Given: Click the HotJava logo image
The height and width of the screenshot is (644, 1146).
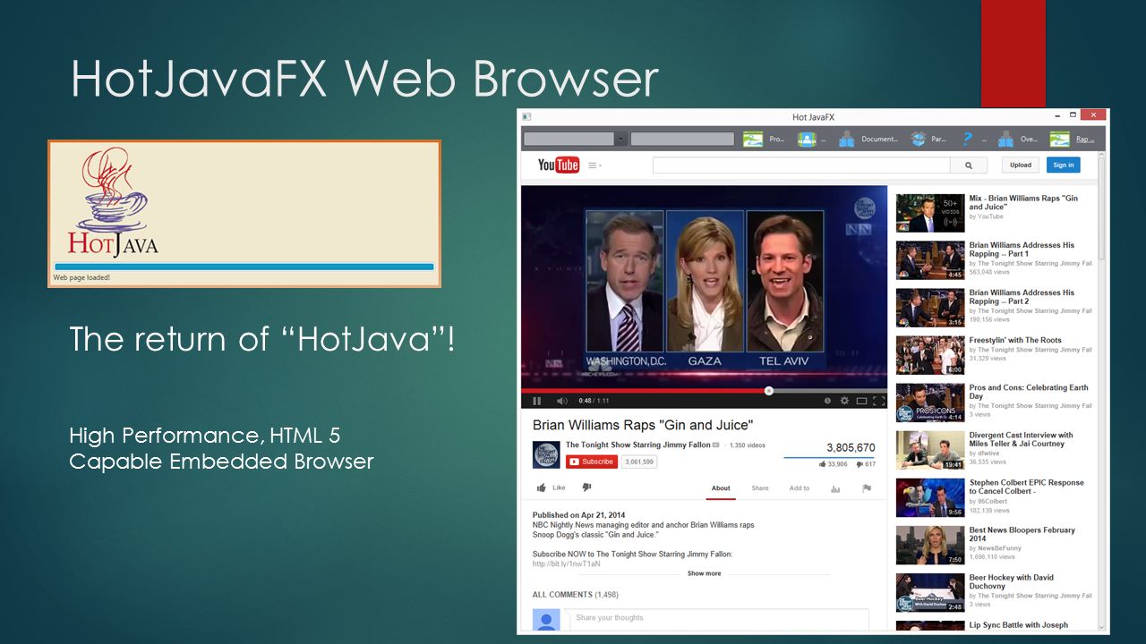Looking at the screenshot, I should [x=113, y=203].
